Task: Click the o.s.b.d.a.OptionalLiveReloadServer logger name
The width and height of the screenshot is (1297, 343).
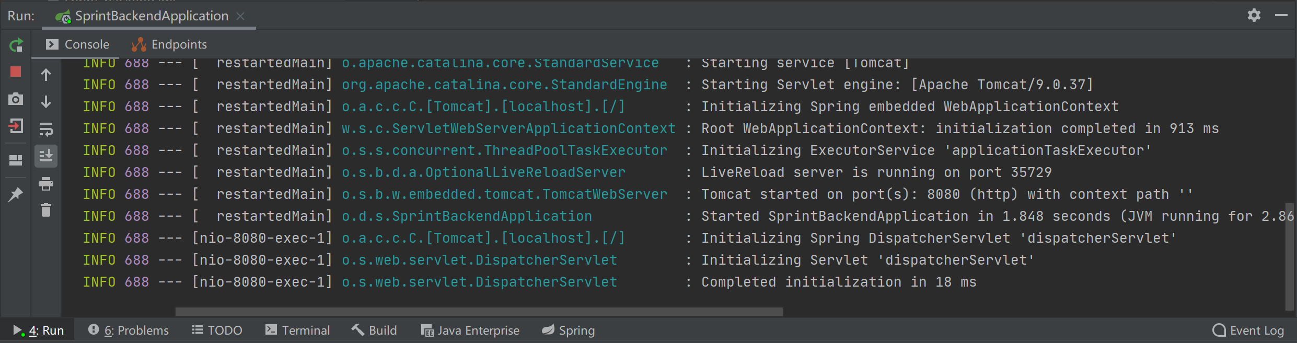Action: 483,172
